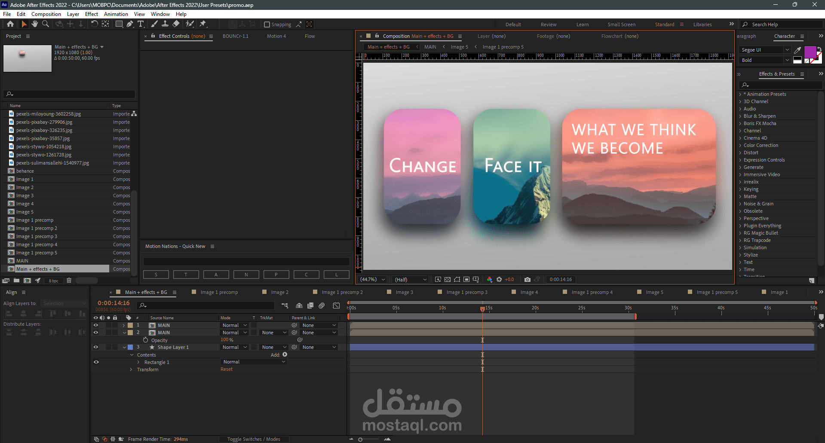Select the Clone Stamp tool
The image size is (825, 443).
pyautogui.click(x=165, y=24)
